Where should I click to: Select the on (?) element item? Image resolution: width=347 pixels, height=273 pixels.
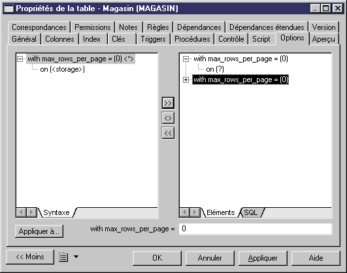click(215, 69)
